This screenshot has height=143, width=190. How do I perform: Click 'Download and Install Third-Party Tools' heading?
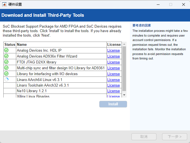click(x=43, y=15)
